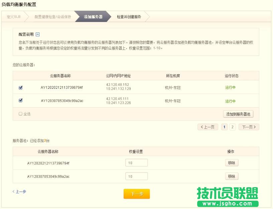Click the 上一步 back link

[x=19, y=192]
